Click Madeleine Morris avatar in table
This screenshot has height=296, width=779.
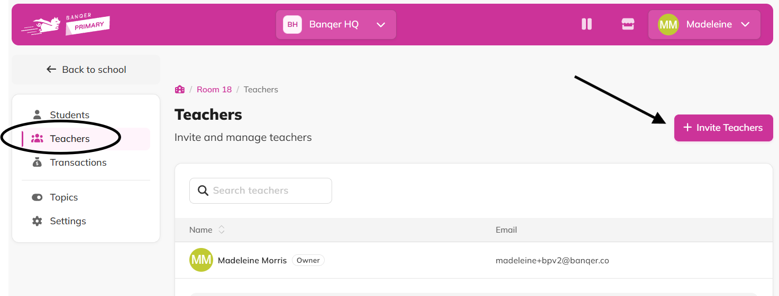coord(201,260)
